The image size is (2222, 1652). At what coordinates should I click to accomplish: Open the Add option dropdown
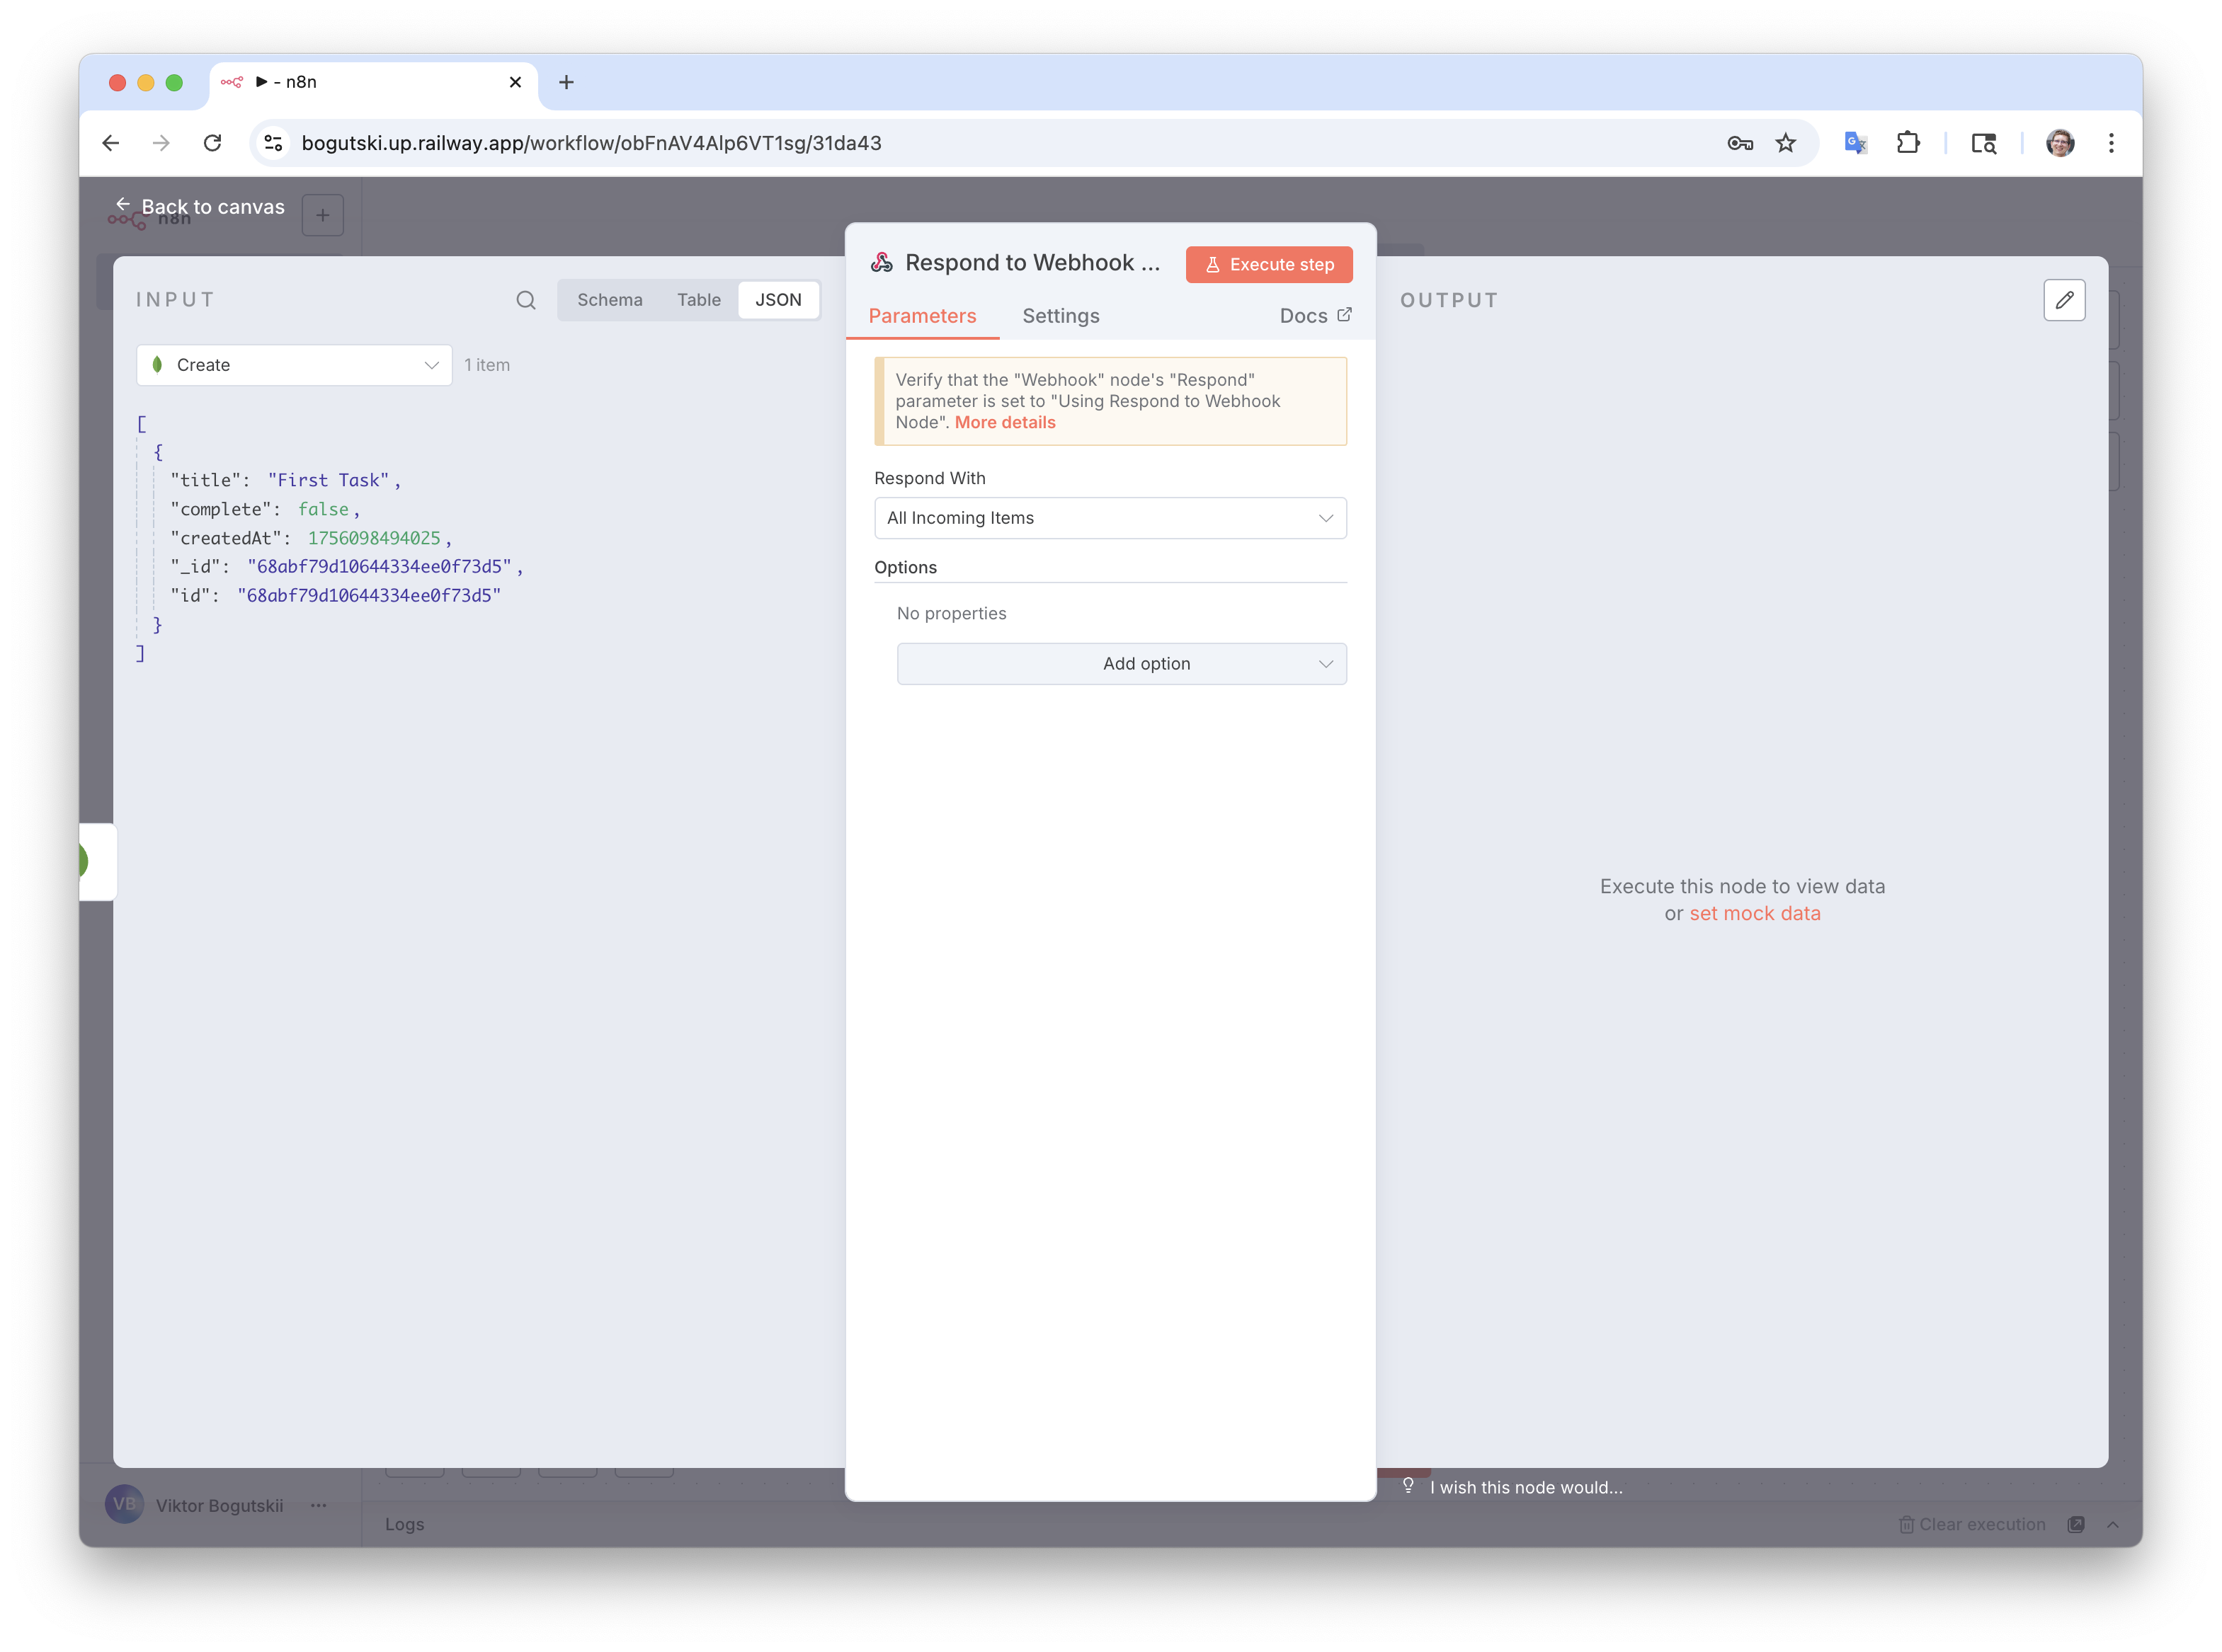(x=1122, y=664)
